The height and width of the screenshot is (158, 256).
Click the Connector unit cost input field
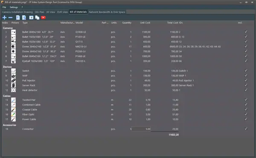(141, 129)
